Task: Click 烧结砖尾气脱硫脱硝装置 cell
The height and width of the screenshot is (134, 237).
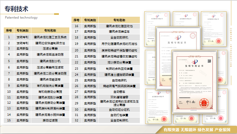Action: (x=119, y=86)
